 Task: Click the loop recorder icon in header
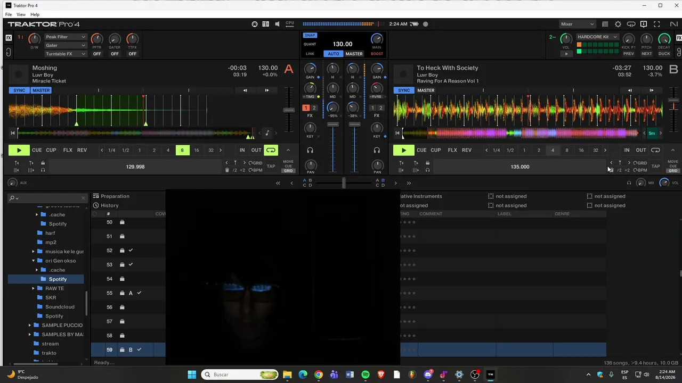click(x=631, y=24)
